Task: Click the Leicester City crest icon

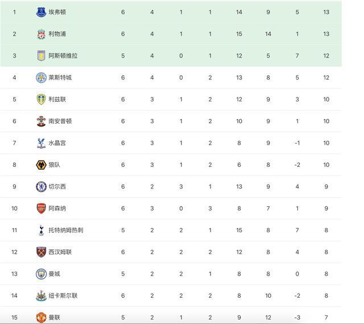Action: (x=42, y=77)
